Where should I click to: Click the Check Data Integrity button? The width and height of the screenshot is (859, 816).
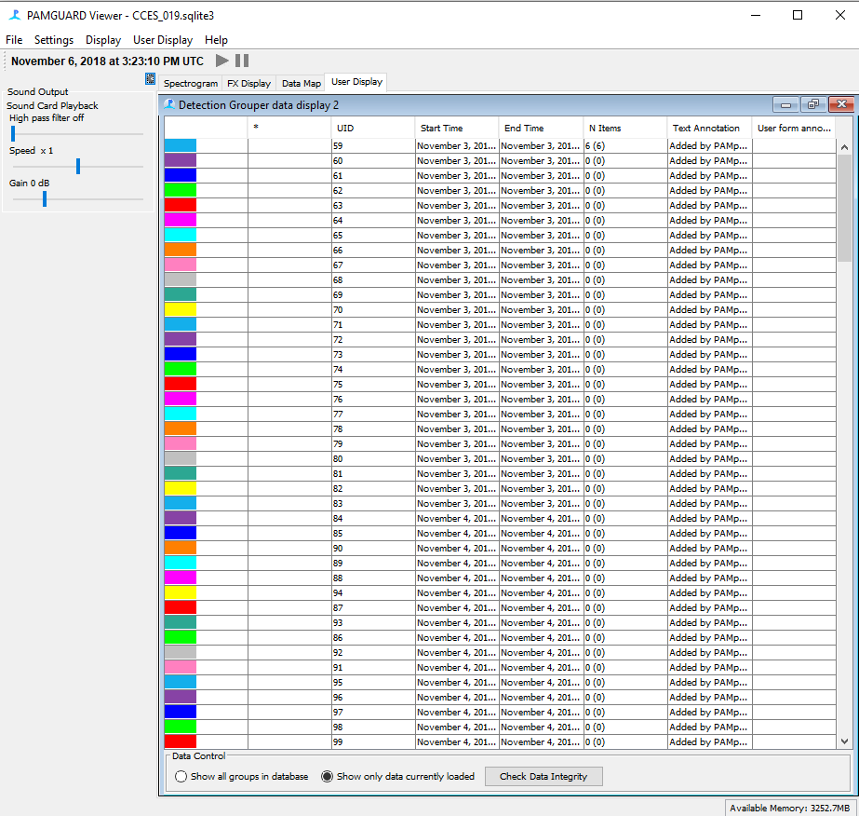(x=544, y=777)
